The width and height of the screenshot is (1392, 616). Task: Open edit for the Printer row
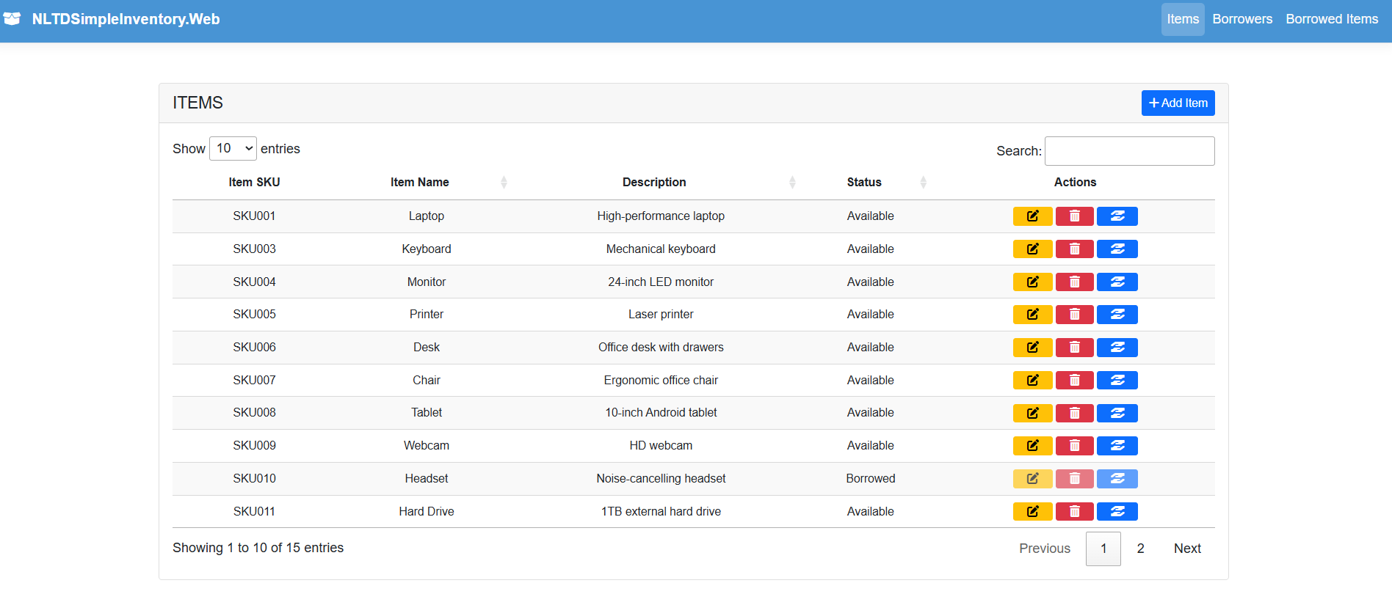[1032, 315]
